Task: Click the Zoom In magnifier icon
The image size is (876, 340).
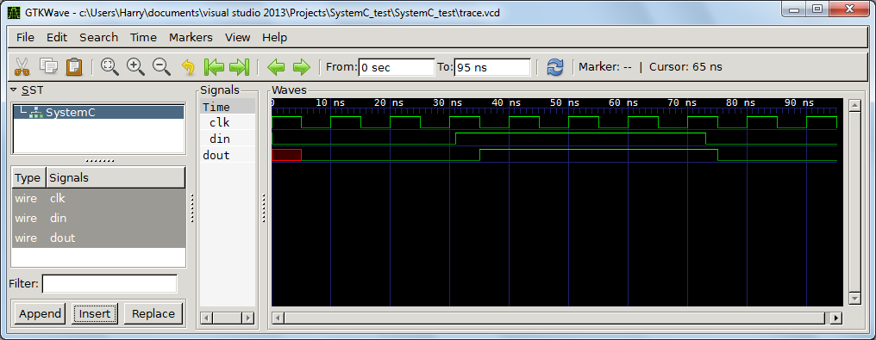Action: pyautogui.click(x=135, y=67)
